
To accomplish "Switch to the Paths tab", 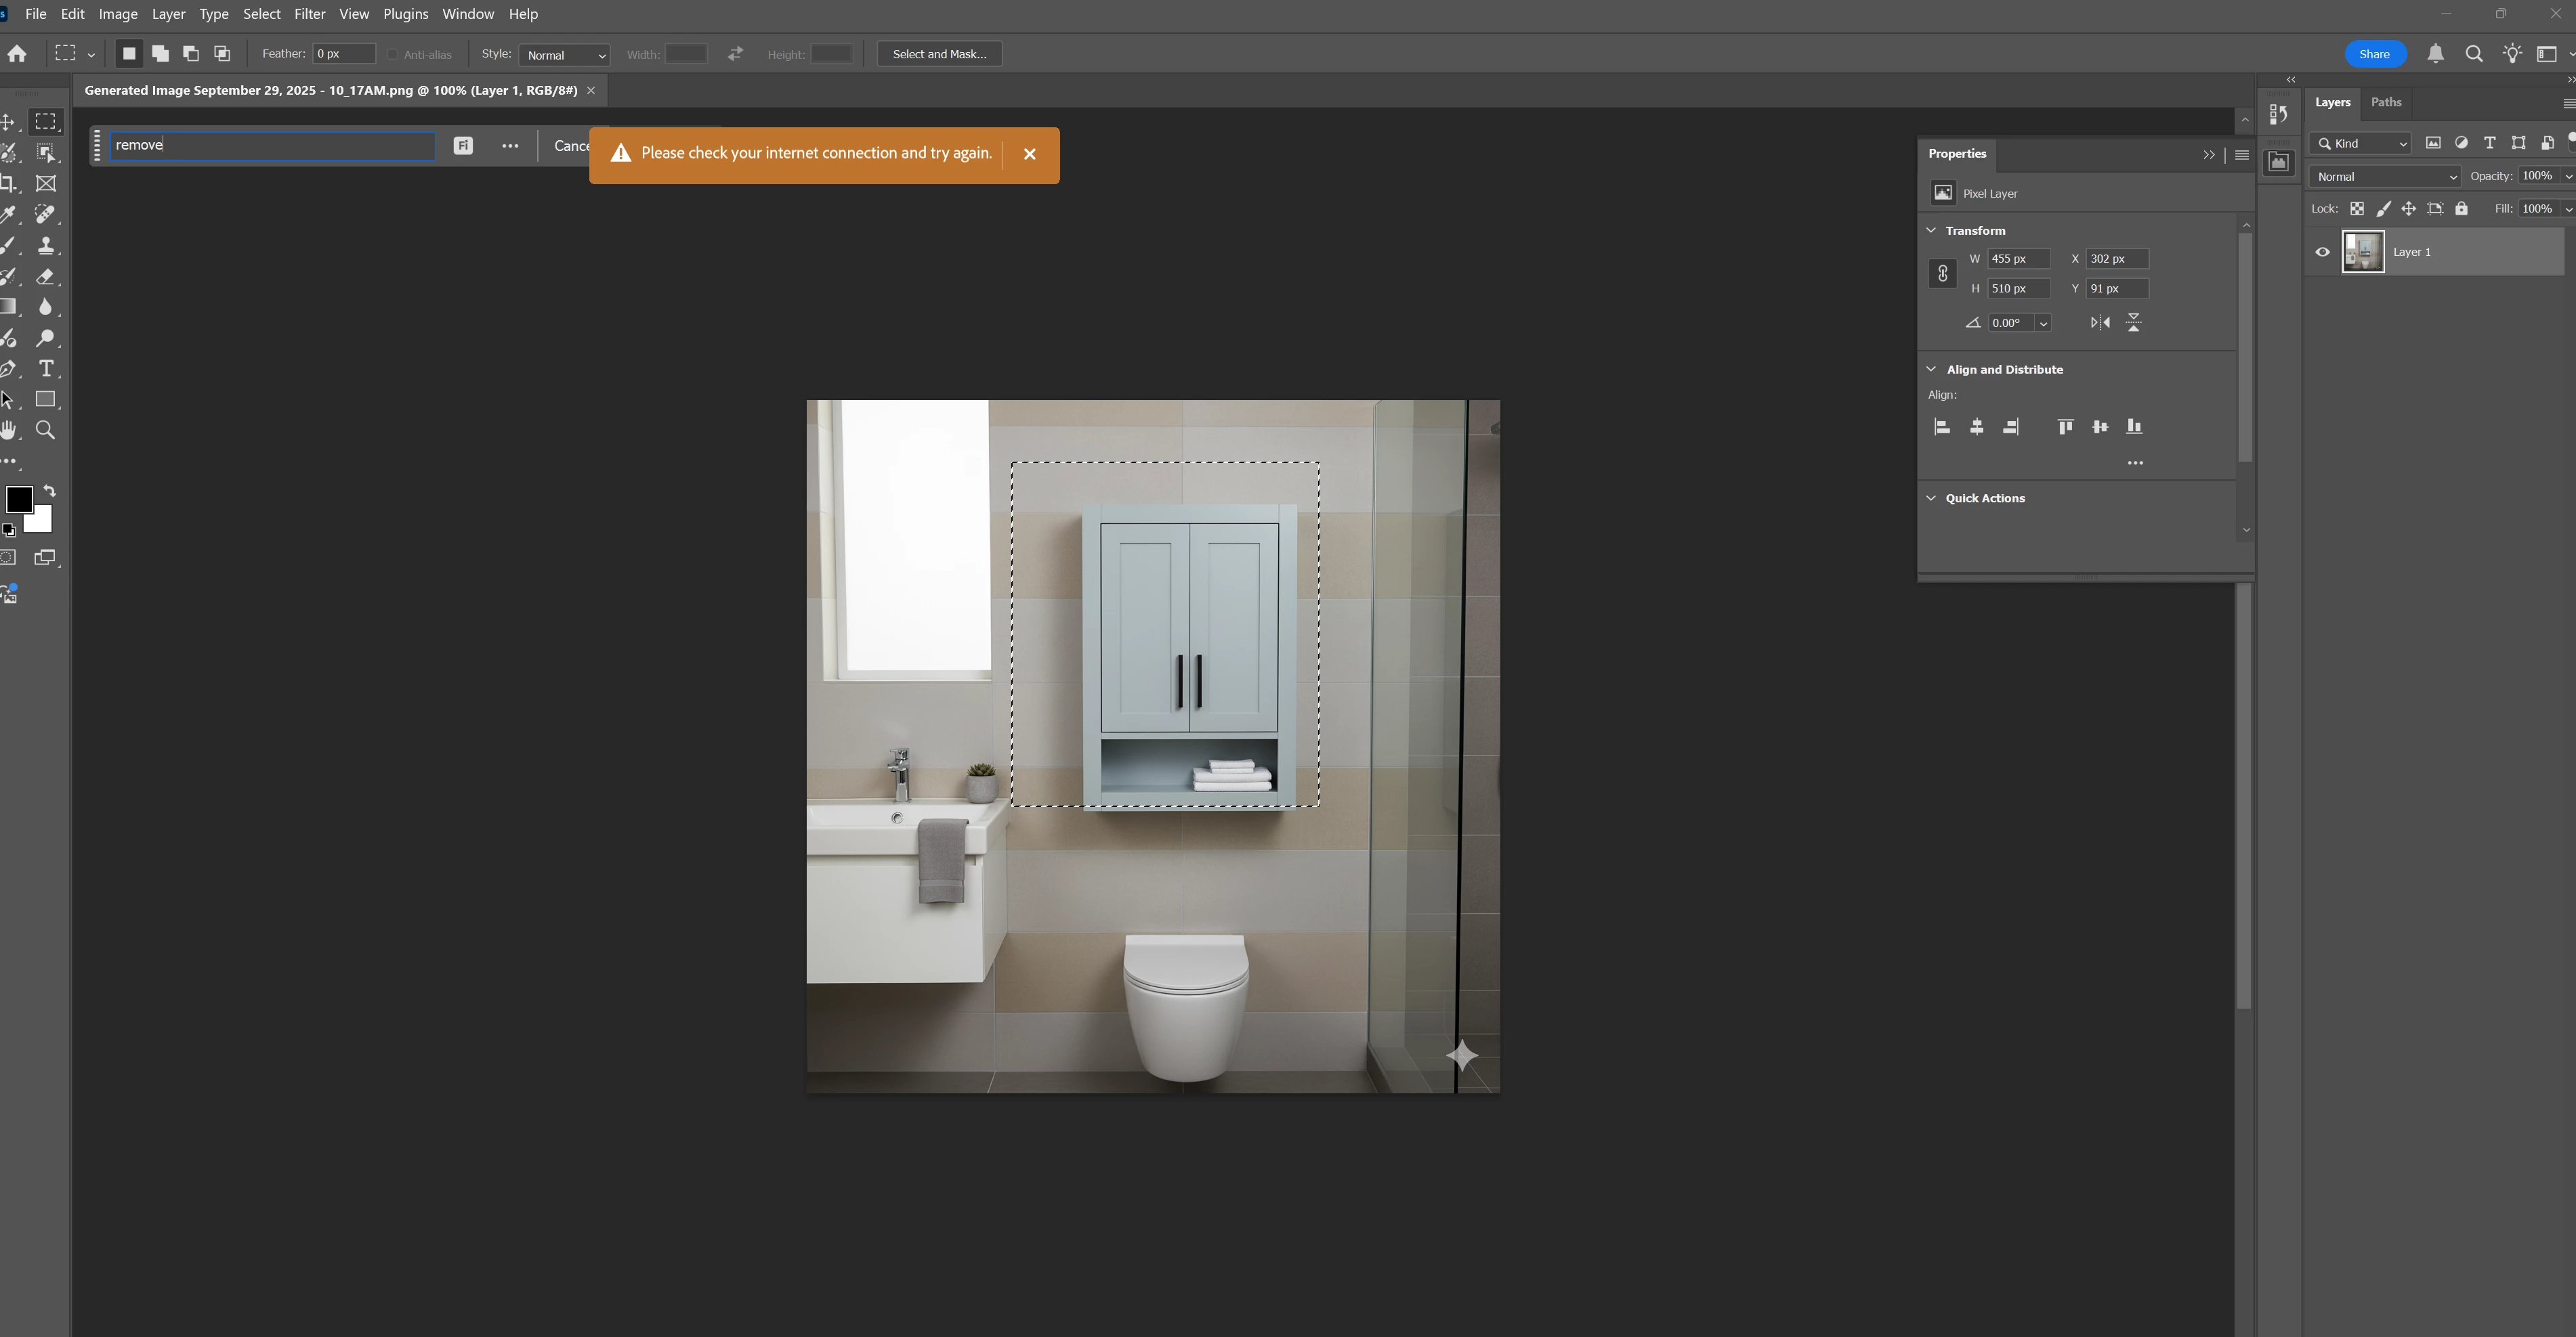I will click(2385, 102).
